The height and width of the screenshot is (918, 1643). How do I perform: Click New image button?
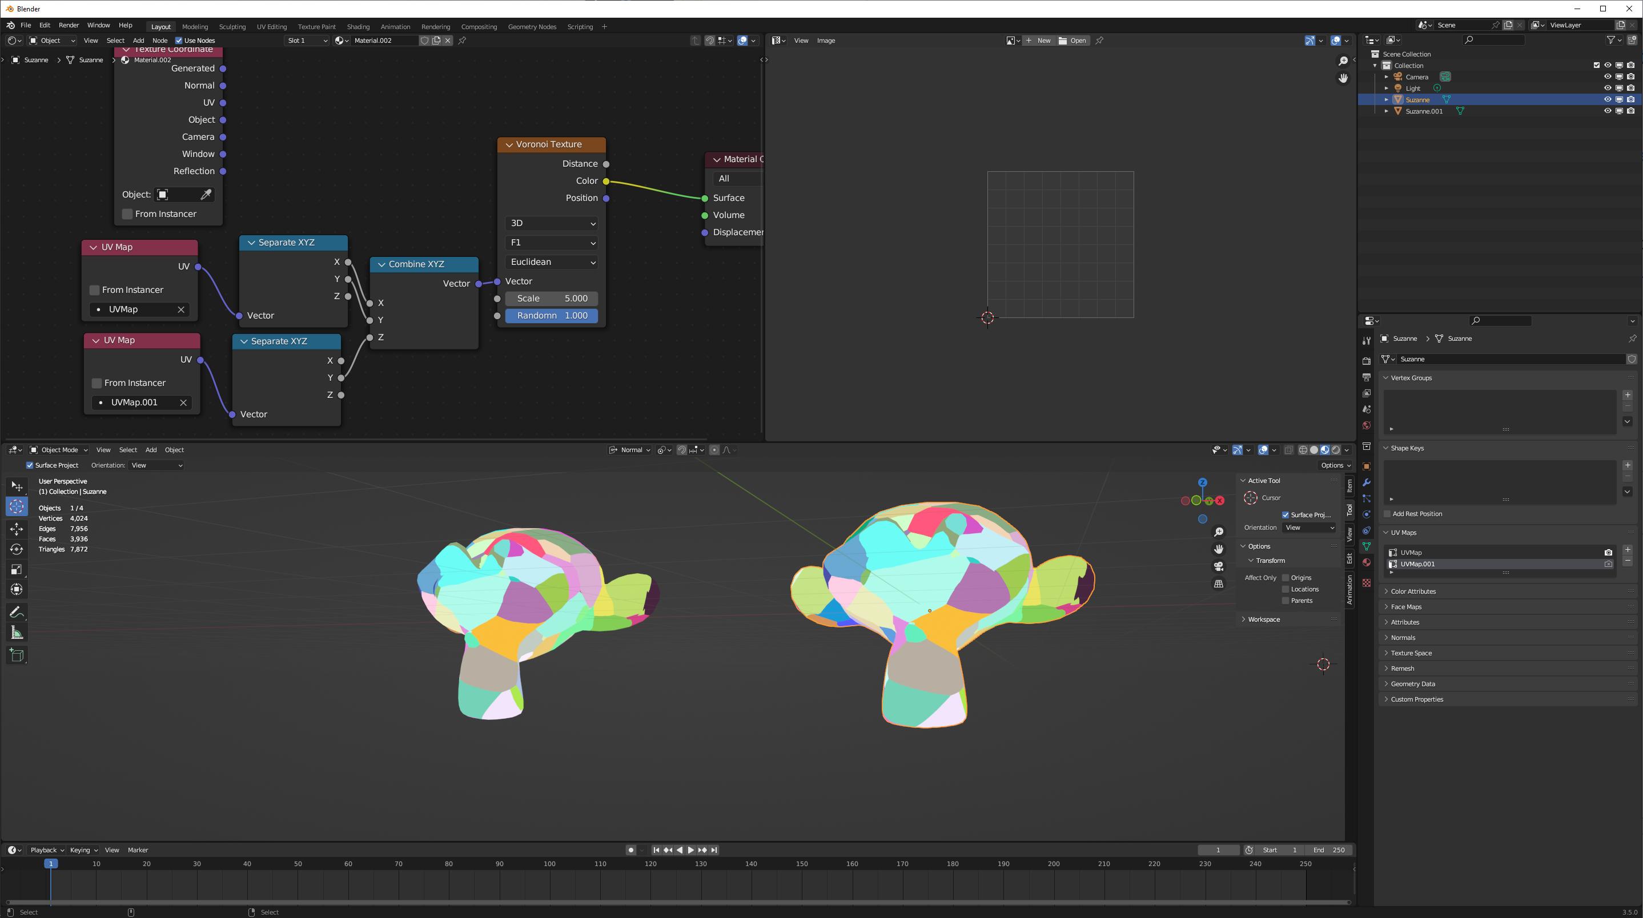tap(1039, 40)
